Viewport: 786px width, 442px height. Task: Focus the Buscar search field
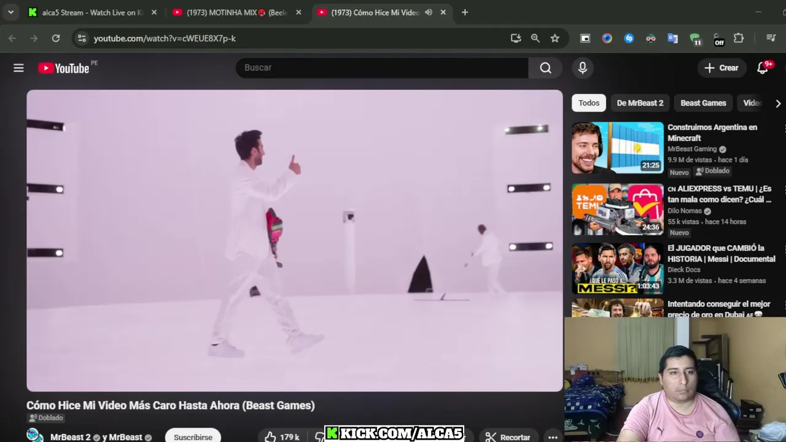click(381, 68)
